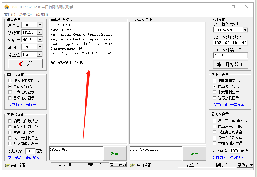Viewport: 257px width, 177px height.
Task: Click serial 清除显示 link
Action: coord(33,105)
